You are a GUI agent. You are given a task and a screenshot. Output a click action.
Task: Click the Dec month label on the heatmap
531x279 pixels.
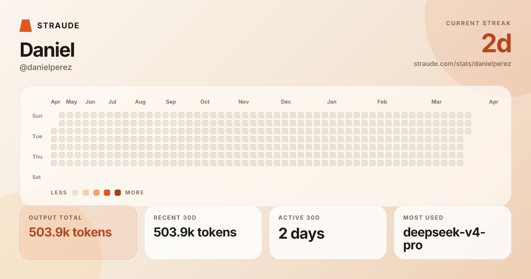(x=286, y=102)
